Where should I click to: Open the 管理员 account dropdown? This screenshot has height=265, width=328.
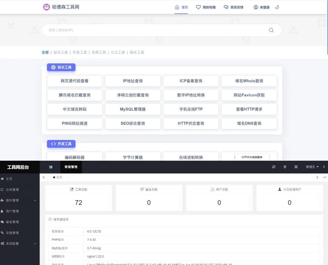(x=311, y=167)
